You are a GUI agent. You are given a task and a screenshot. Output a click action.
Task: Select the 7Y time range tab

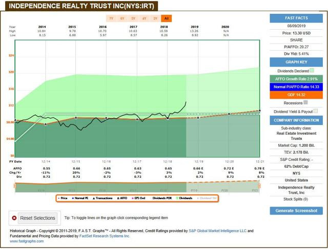pyautogui.click(x=111, y=18)
